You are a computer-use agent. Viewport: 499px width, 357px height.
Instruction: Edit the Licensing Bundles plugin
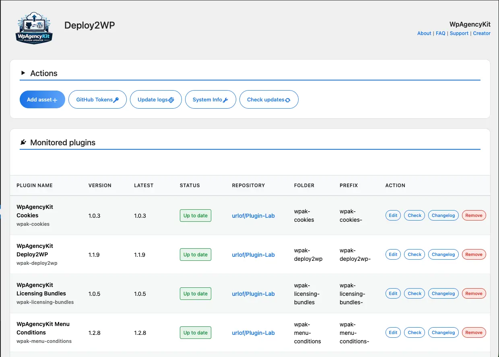click(393, 293)
